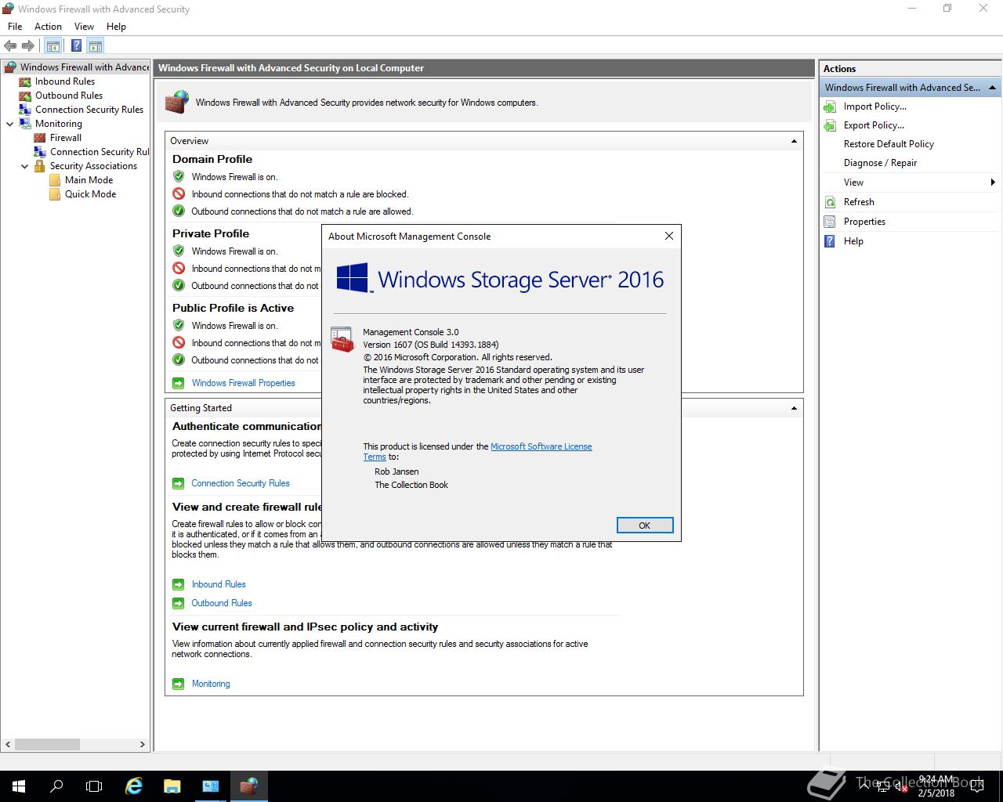Click Security Associations lock icon
This screenshot has height=802, width=1003.
(x=40, y=166)
